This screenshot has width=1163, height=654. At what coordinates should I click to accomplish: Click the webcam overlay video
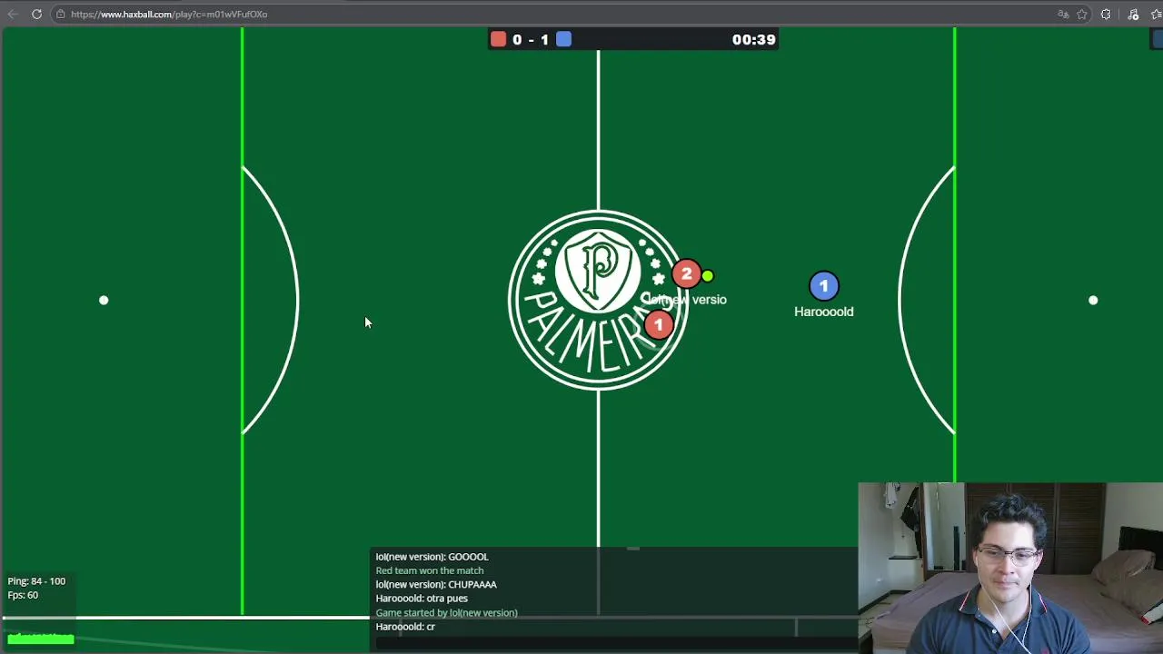1010,568
